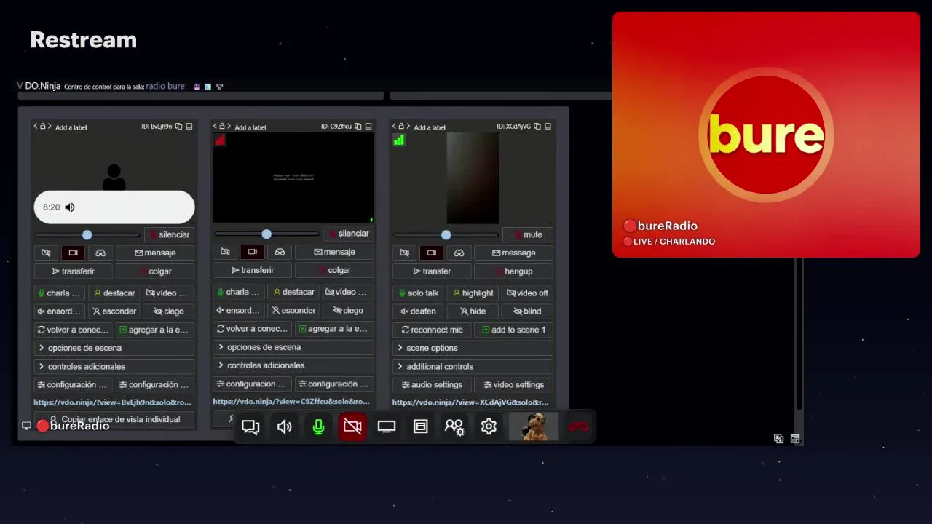The height and width of the screenshot is (524, 932).
Task: Toggle solo talk for guest XCdAjVG
Action: click(418, 293)
